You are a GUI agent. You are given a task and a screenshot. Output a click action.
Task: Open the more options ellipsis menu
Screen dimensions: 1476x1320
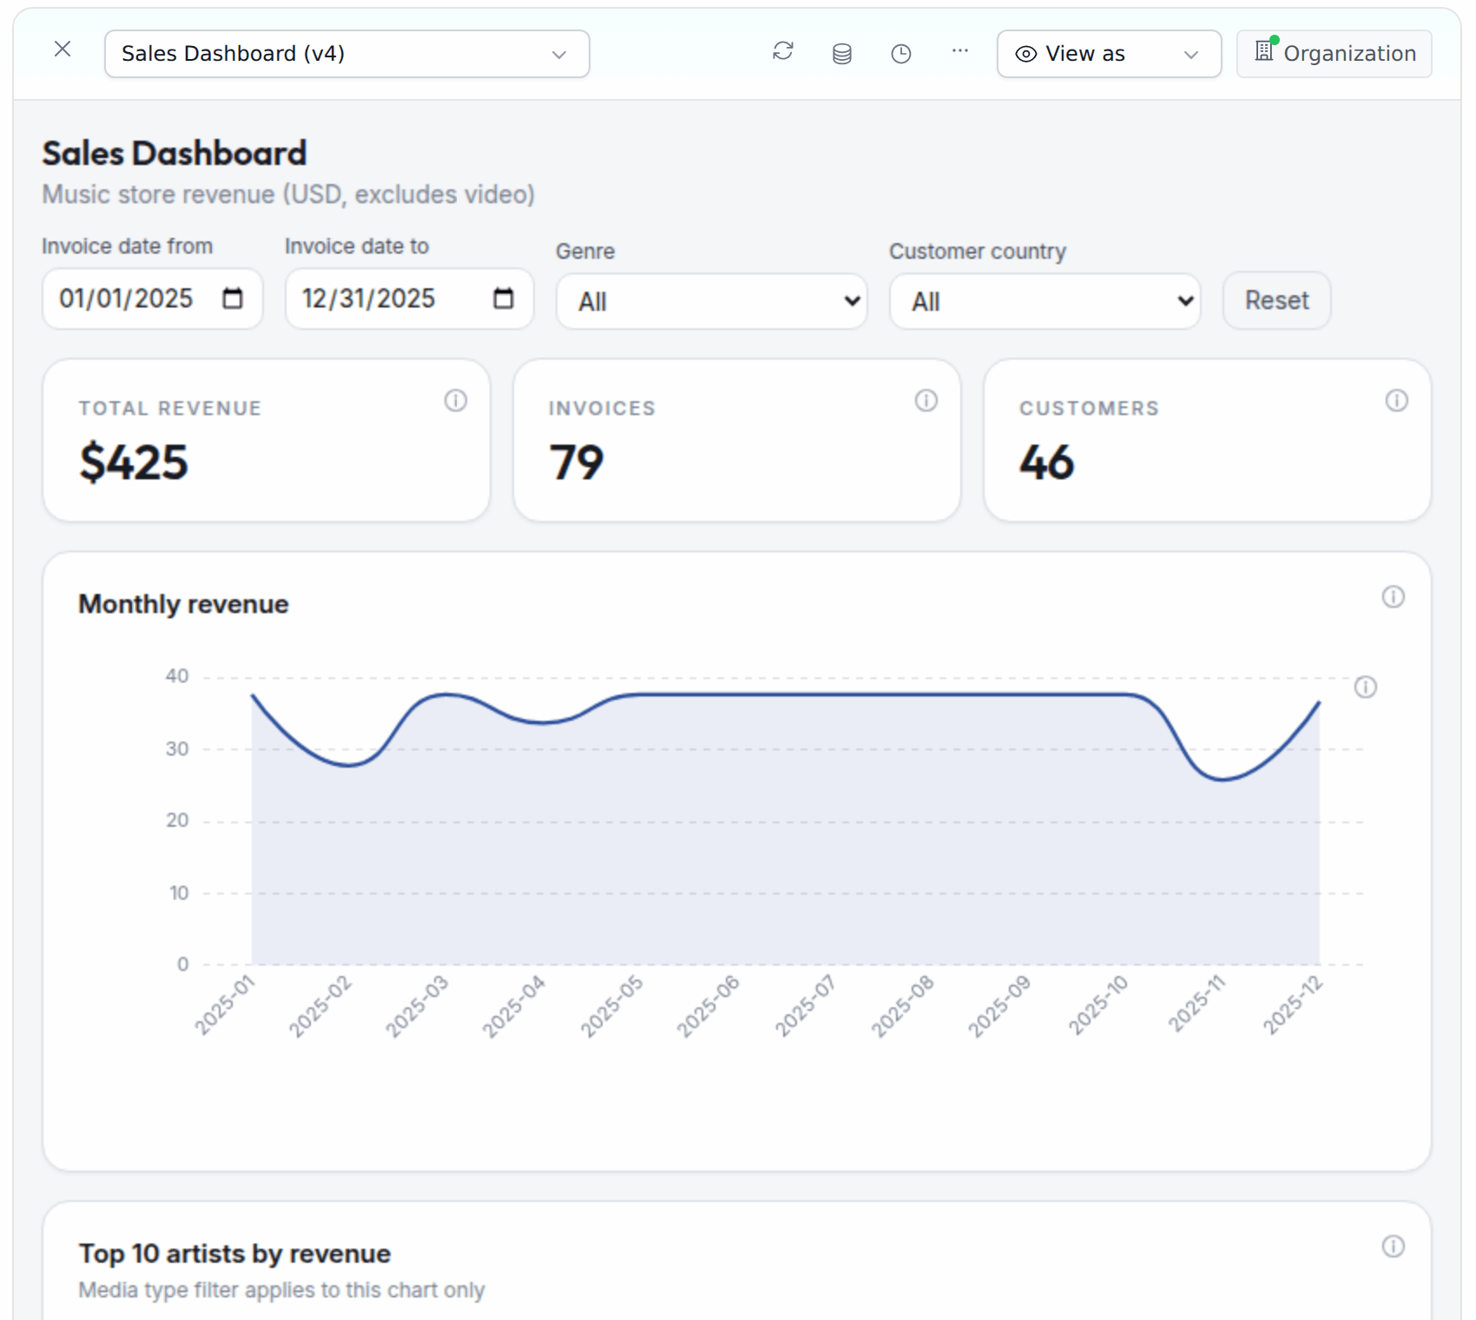point(960,51)
